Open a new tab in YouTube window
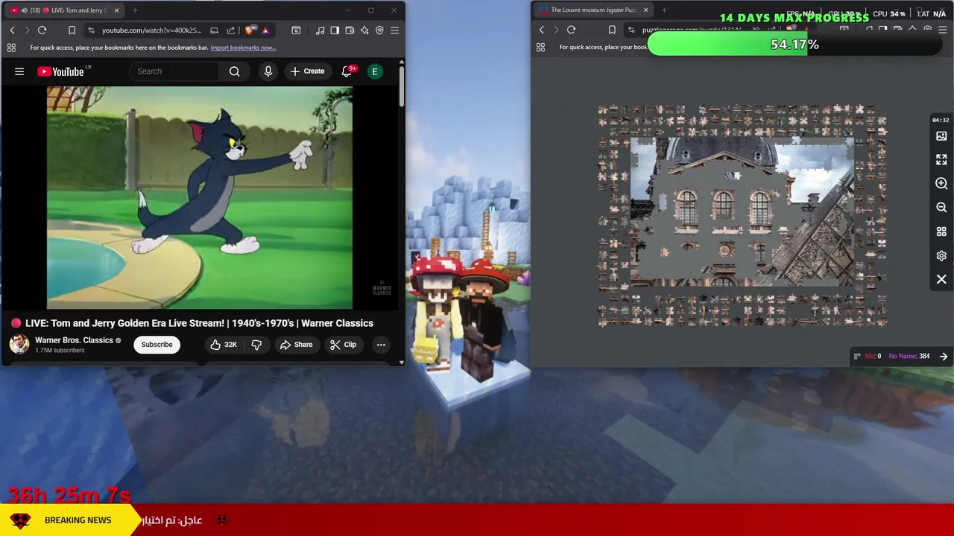Image resolution: width=954 pixels, height=536 pixels. tap(135, 10)
